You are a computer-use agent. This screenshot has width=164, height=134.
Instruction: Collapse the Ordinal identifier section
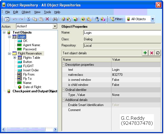pos(63,90)
